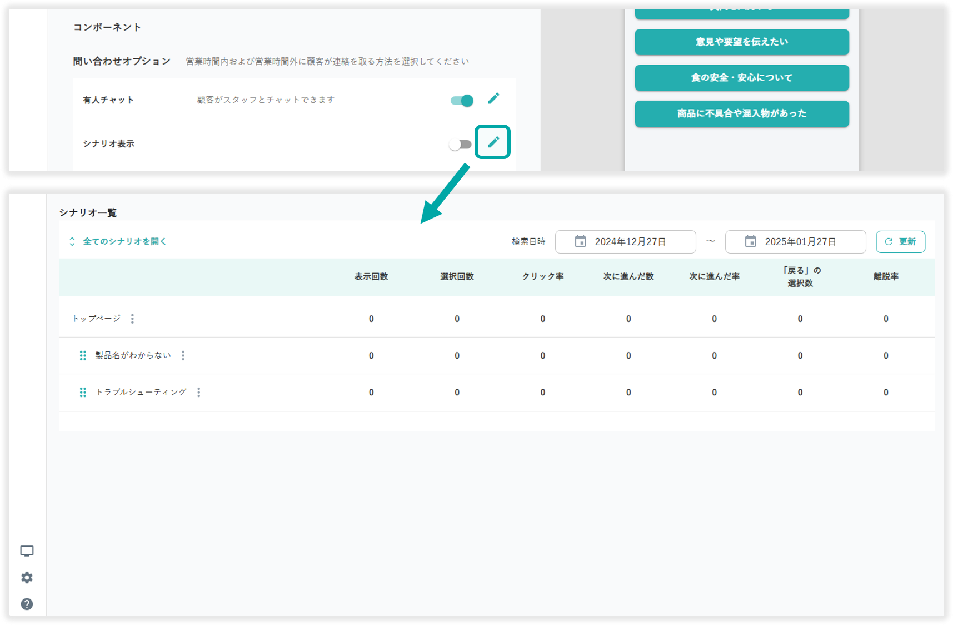Click the edit pencil for シナリオ表示
953x625 pixels.
coord(493,142)
